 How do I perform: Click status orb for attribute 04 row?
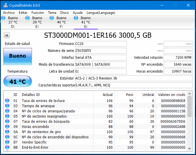click(7, 111)
